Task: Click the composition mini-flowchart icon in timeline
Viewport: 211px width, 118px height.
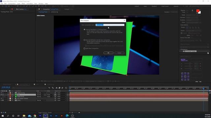Action: tap(49, 88)
